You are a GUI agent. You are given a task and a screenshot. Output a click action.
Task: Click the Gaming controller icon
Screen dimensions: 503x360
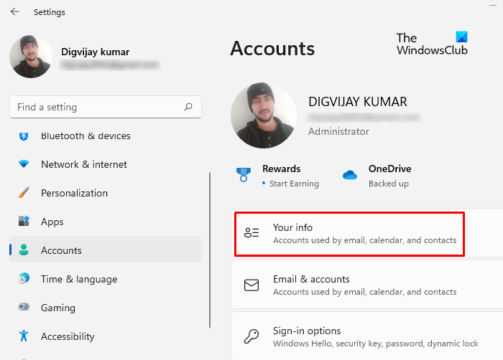coord(24,308)
